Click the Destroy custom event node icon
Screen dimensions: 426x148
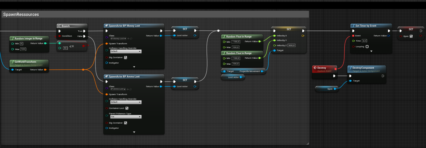[315, 68]
